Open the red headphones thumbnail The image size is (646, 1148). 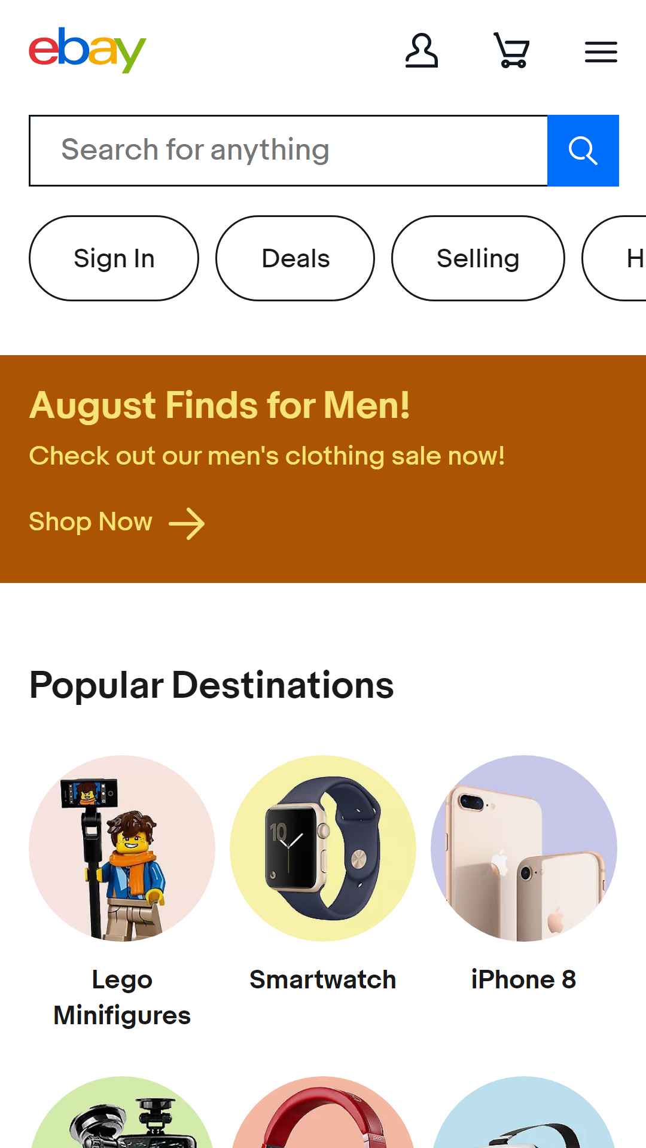click(x=323, y=1112)
